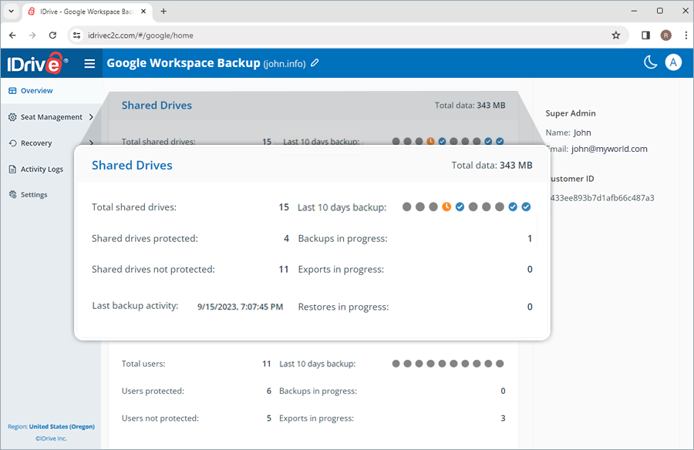Click the Users protected value 6
694x450 pixels.
pyautogui.click(x=268, y=391)
